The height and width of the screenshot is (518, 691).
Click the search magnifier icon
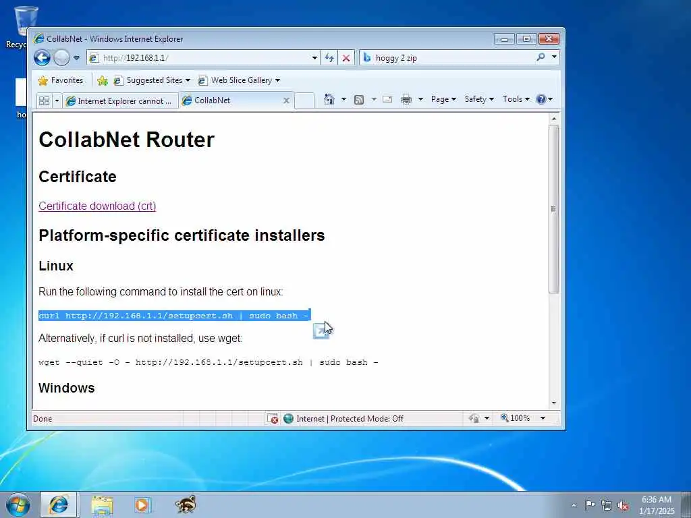pos(541,57)
